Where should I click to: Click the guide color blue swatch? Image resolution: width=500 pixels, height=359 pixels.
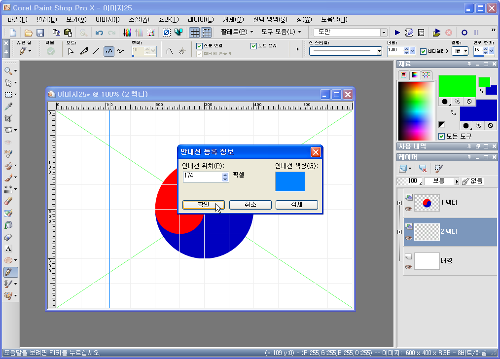click(290, 181)
